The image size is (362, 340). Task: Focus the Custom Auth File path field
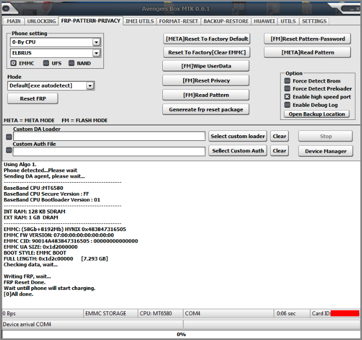click(x=109, y=151)
